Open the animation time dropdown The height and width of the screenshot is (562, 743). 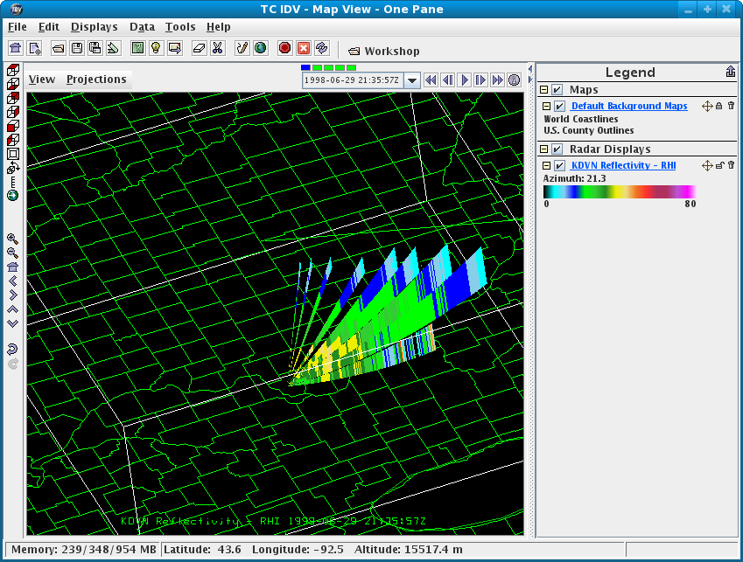(x=412, y=80)
